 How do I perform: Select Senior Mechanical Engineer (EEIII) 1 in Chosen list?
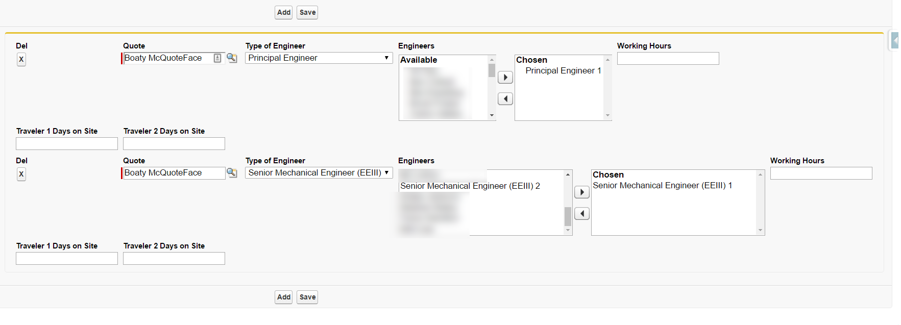coord(662,186)
